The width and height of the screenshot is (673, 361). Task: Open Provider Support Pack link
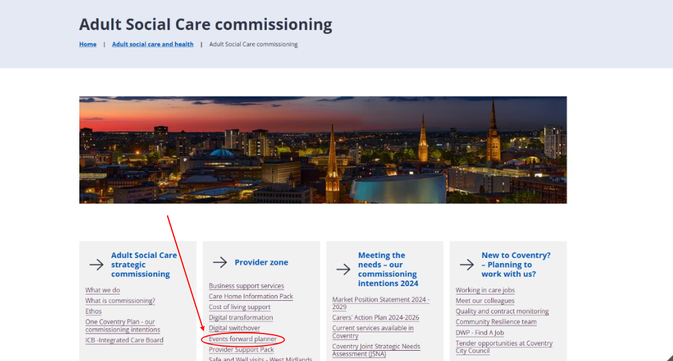point(241,349)
